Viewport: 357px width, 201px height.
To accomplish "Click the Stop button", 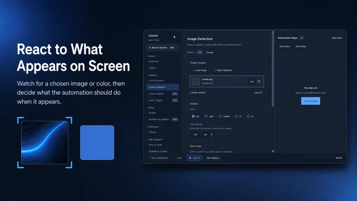I will [180, 158].
